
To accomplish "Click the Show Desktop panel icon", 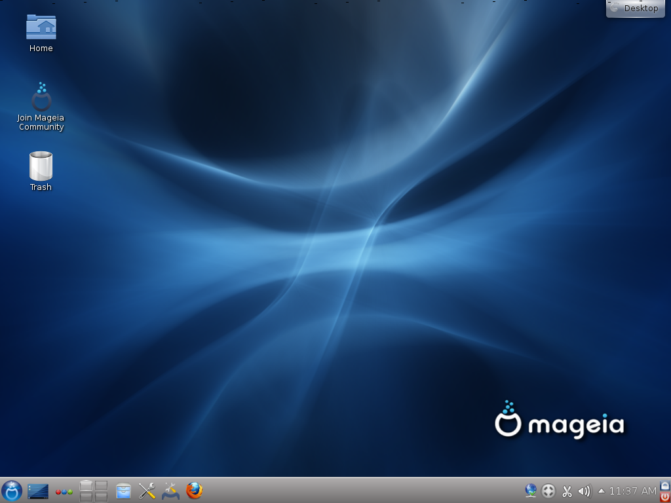I will [x=37, y=491].
